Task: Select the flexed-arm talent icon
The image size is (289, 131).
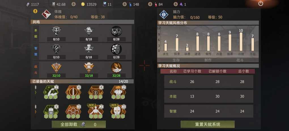Action: click(x=51, y=92)
